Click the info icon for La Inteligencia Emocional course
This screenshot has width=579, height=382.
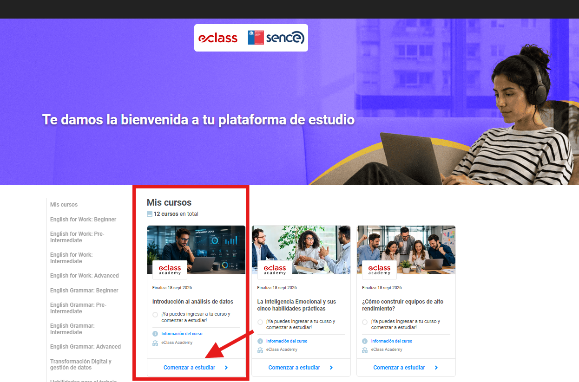click(x=260, y=341)
